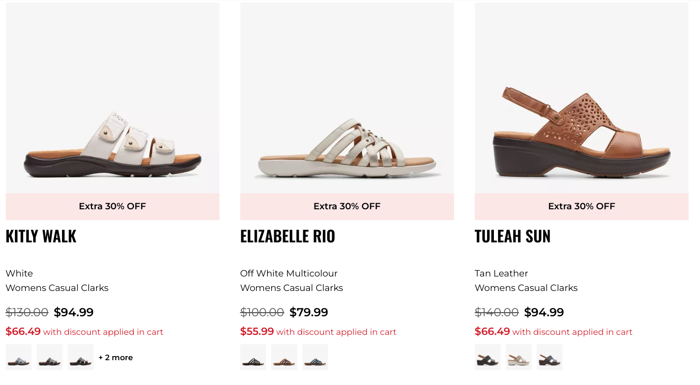
Task: Show '+ 2 more' Kitly Walk colors
Action: pyautogui.click(x=116, y=358)
